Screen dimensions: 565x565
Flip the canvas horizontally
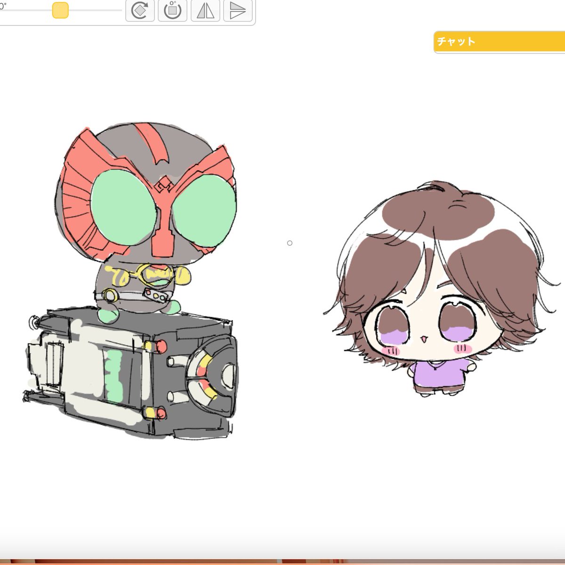coord(205,10)
